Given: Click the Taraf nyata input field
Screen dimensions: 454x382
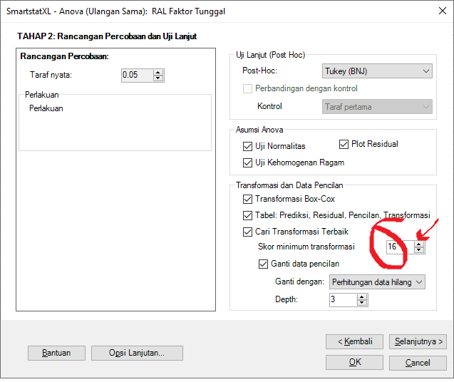Looking at the screenshot, I should coord(136,75).
